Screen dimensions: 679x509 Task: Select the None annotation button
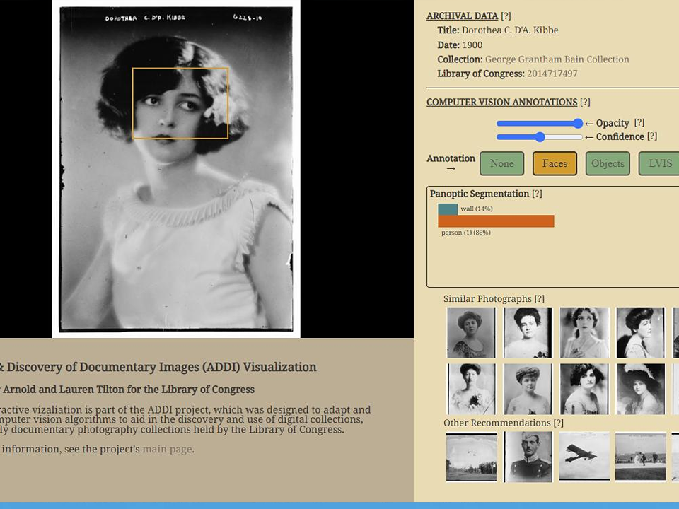pyautogui.click(x=502, y=163)
